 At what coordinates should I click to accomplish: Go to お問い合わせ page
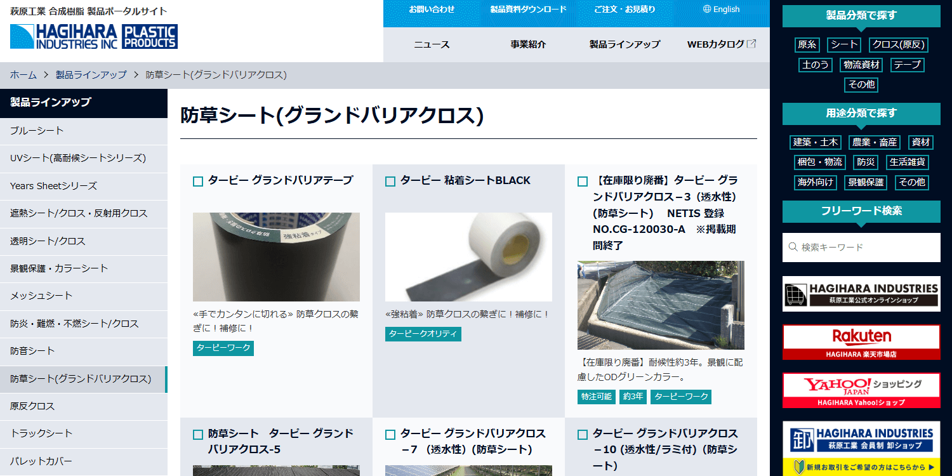pos(432,10)
